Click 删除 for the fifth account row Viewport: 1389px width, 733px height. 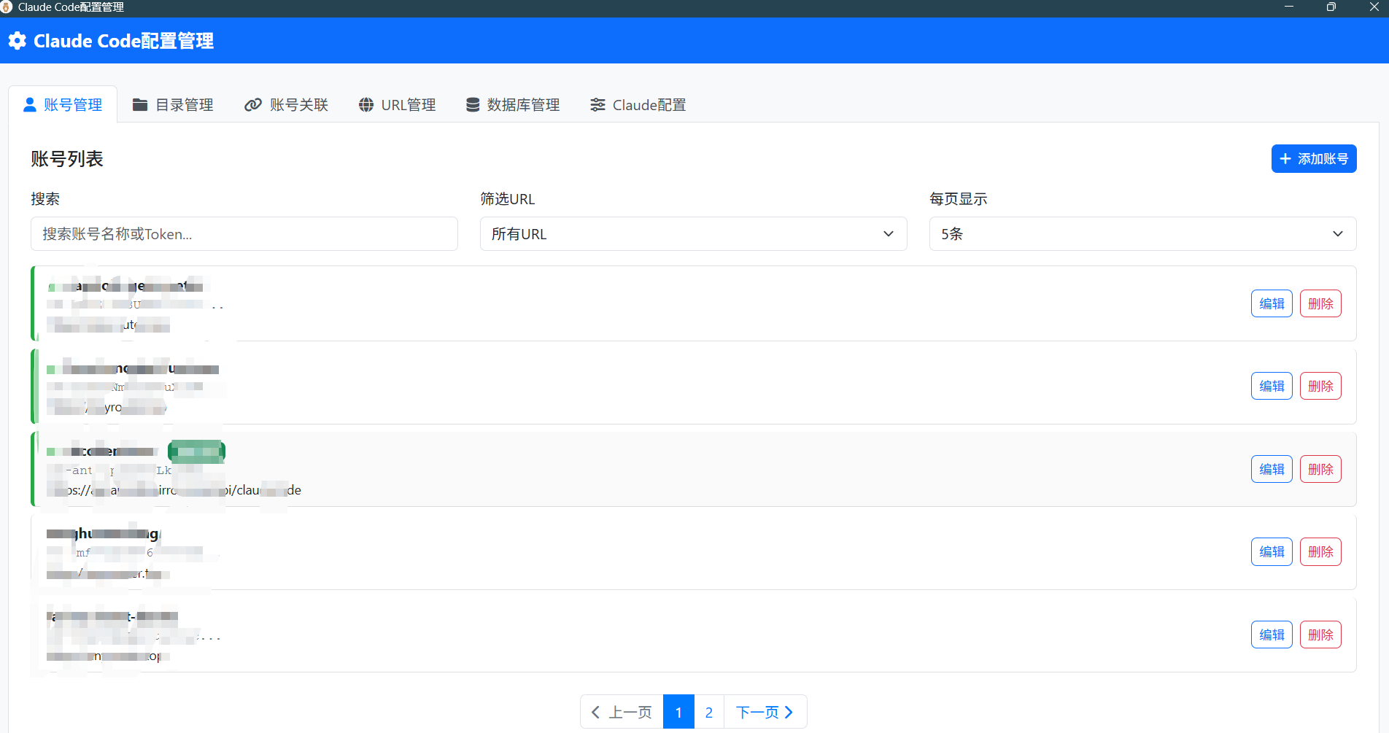(x=1320, y=635)
